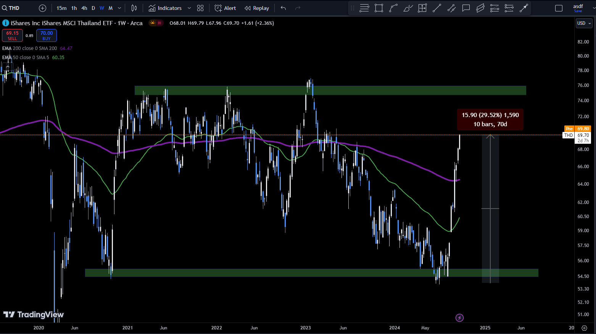
Task: Click the market session status icon
Action: click(x=153, y=23)
